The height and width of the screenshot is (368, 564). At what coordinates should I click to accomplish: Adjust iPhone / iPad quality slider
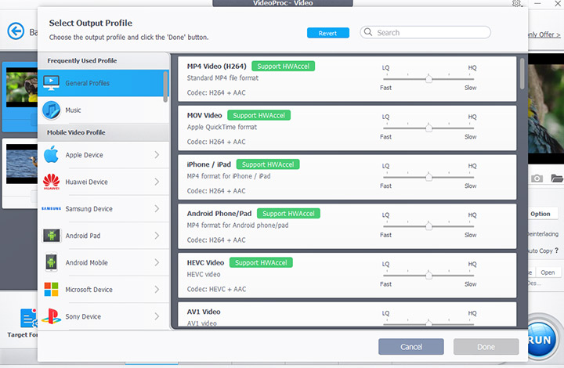(428, 177)
